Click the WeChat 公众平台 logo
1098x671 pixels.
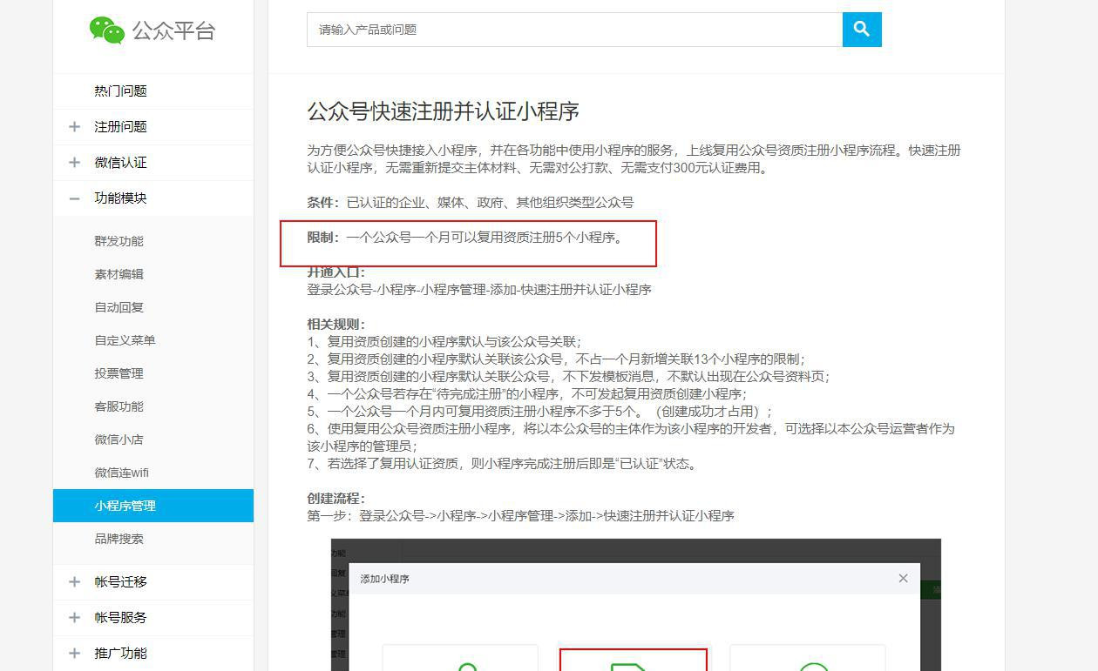coord(152,30)
